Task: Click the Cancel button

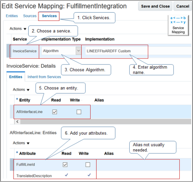Action: [183, 6]
